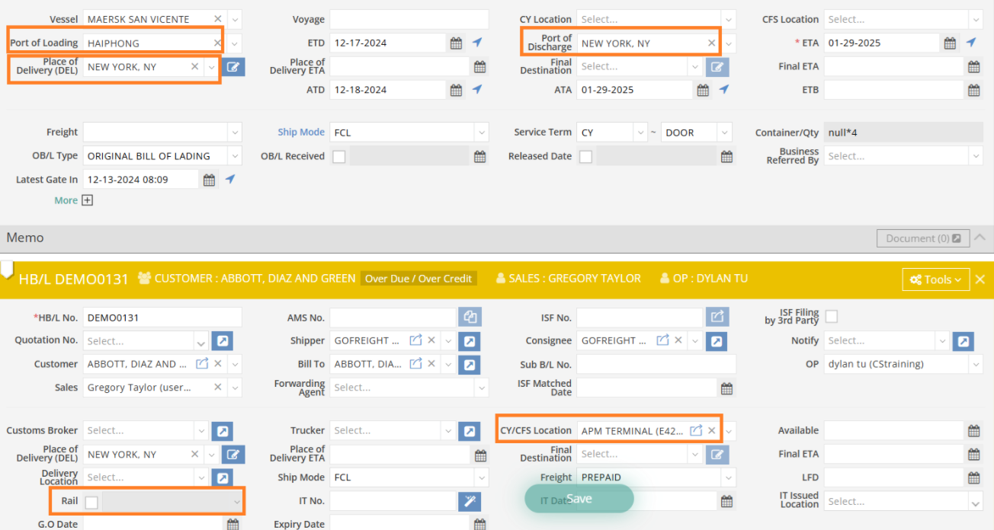Open the Document (0) button
This screenshot has width=994, height=530.
point(922,238)
